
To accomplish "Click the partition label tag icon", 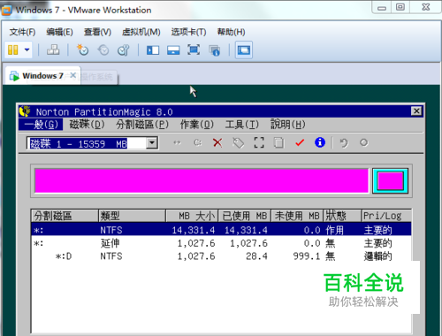I will pyautogui.click(x=238, y=143).
